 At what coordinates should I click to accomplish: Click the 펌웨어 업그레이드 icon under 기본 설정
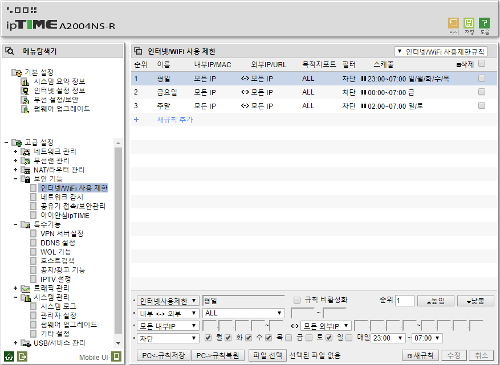tap(25, 109)
